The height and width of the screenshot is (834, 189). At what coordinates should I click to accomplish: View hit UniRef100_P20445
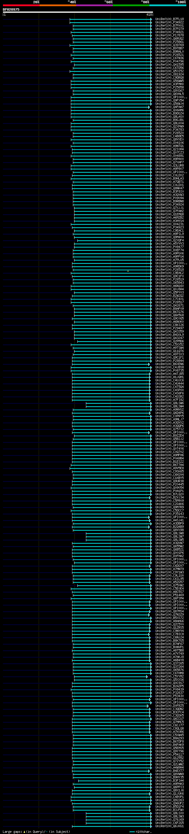click(170, 484)
